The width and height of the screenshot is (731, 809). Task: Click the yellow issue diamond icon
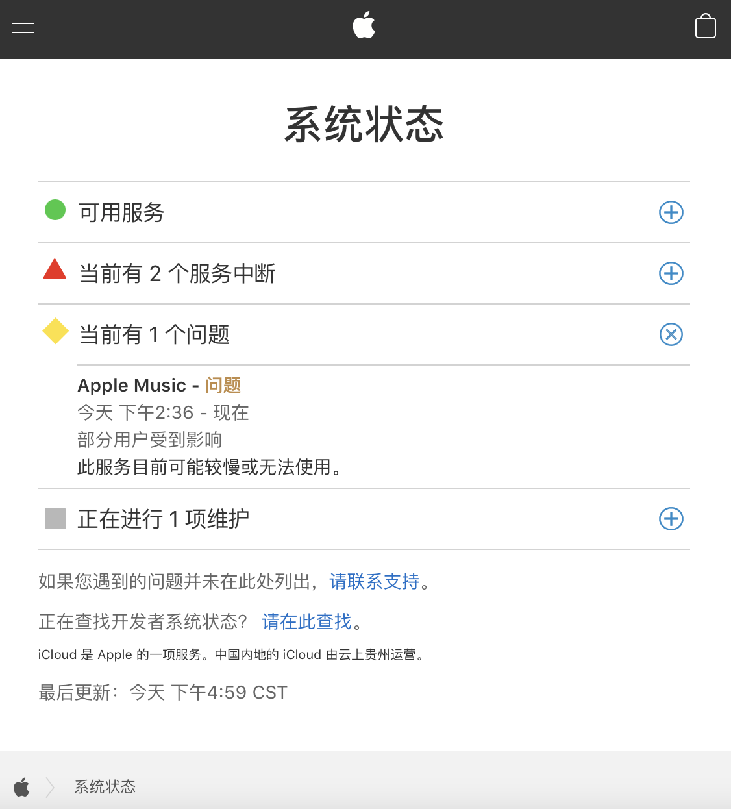(x=55, y=331)
